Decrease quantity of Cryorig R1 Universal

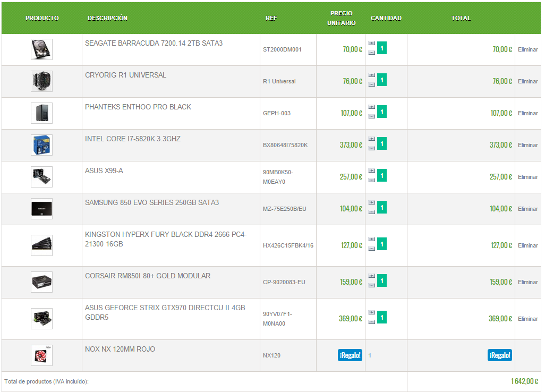371,85
